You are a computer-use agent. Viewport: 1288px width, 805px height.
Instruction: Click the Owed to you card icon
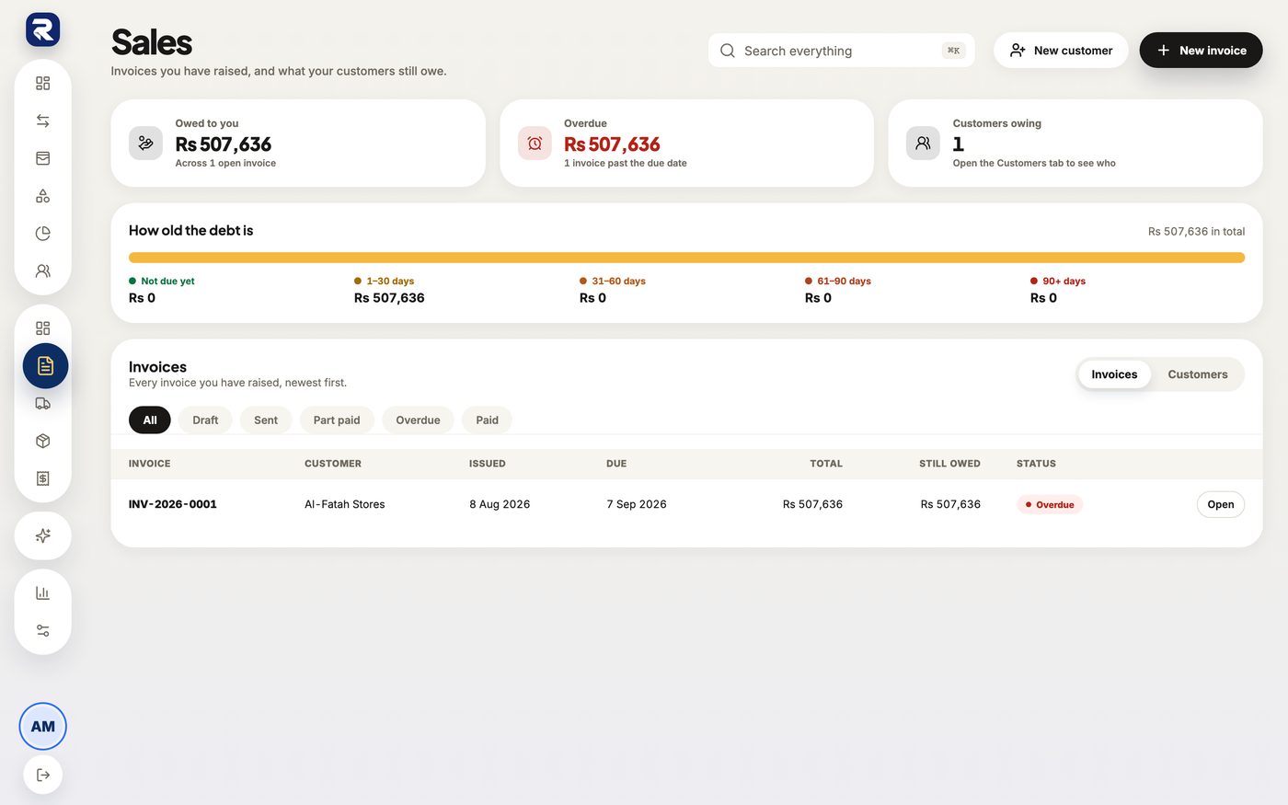coord(145,143)
